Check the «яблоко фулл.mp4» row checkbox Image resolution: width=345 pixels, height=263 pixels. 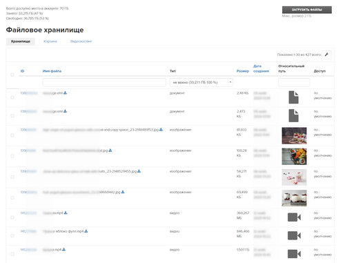(x=12, y=235)
